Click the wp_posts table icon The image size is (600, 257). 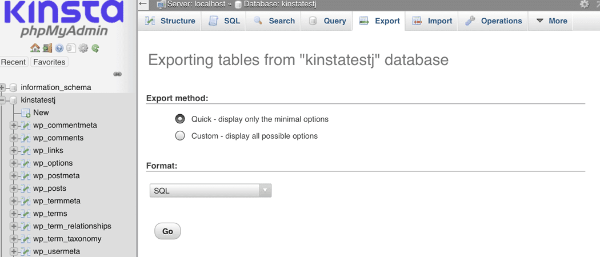(x=26, y=188)
